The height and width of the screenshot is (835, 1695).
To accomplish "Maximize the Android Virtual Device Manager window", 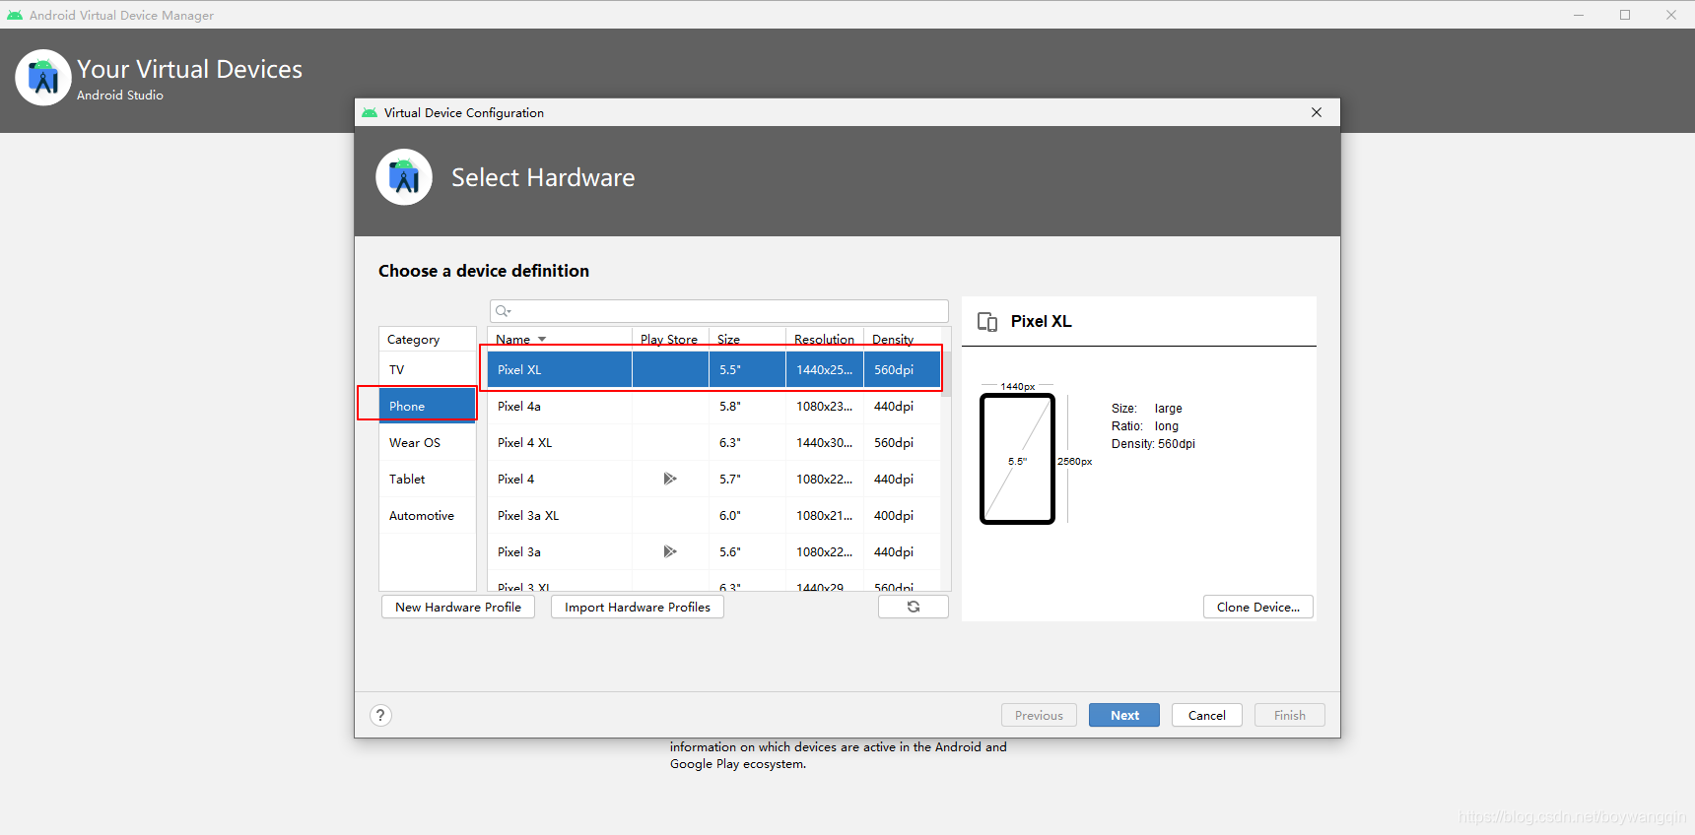I will pyautogui.click(x=1625, y=15).
